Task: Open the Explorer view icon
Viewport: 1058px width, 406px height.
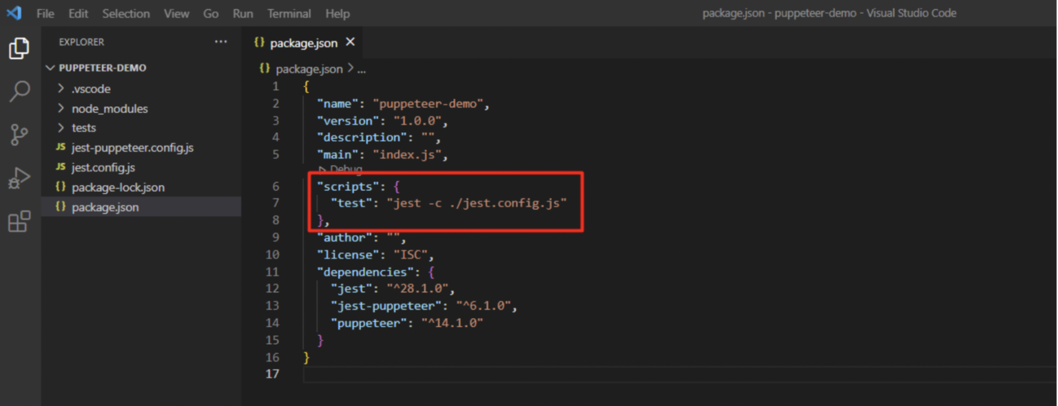Action: click(x=19, y=48)
